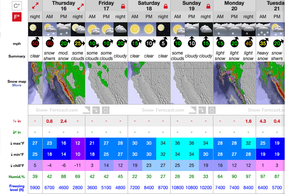Open the Monday snow map thumbnail

[235, 83]
